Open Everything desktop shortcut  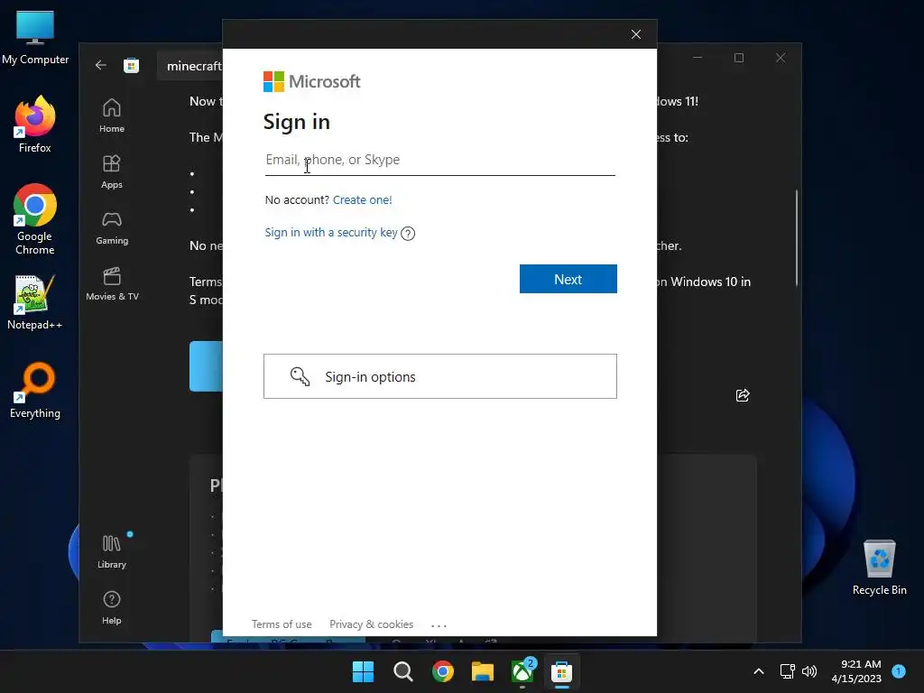[x=35, y=390]
